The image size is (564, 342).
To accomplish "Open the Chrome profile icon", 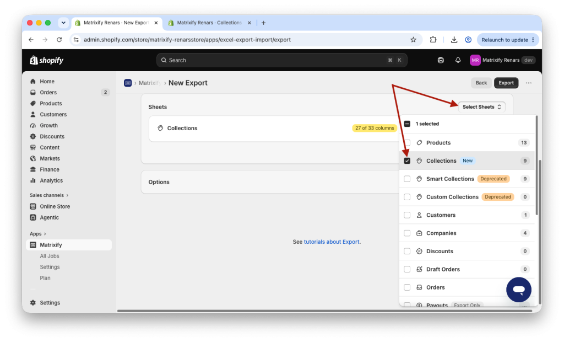I will [468, 40].
